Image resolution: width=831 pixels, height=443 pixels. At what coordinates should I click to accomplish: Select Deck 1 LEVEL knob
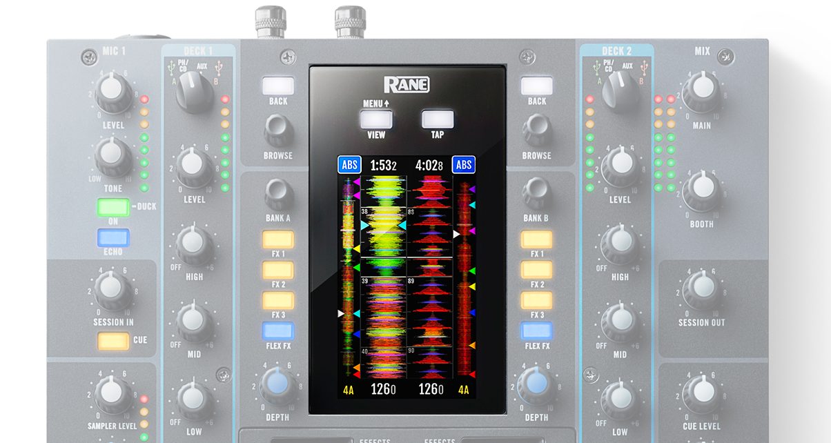click(195, 168)
